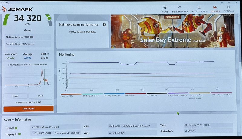Click the SAVE button
Image resolution: width=242 pixels, height=139 pixels.
click(x=40, y=96)
